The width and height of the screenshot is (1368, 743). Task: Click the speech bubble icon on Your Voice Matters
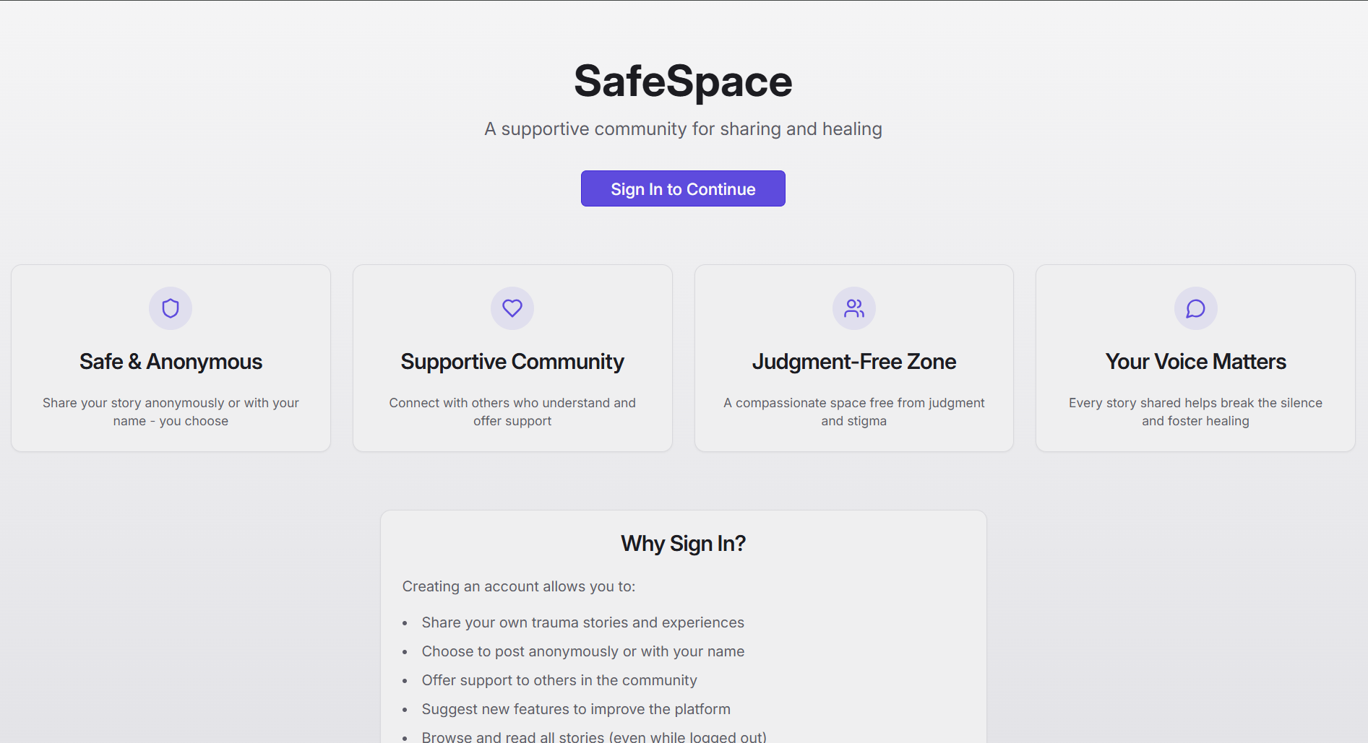(x=1195, y=308)
